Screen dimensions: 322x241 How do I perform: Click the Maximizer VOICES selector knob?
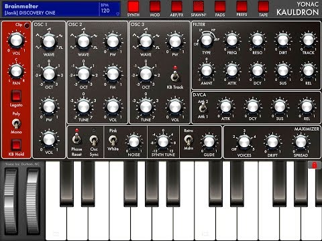pyautogui.click(x=244, y=143)
